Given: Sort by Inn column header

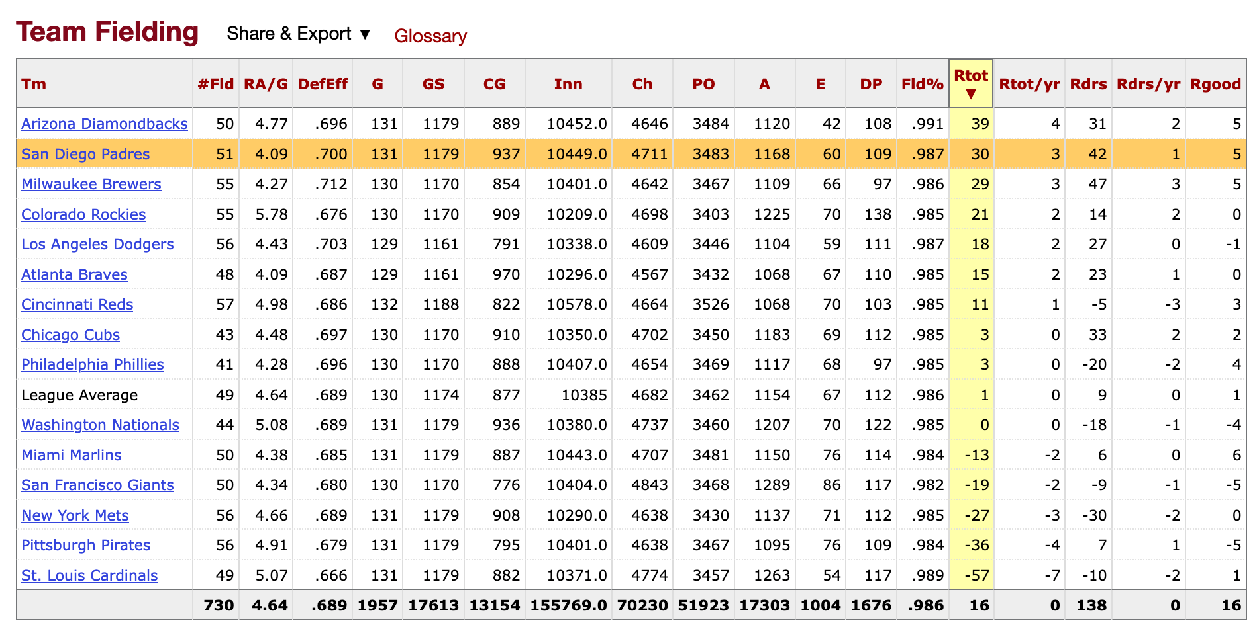Looking at the screenshot, I should pyautogui.click(x=568, y=84).
